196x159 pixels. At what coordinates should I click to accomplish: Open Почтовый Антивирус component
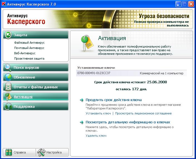pos(29,48)
